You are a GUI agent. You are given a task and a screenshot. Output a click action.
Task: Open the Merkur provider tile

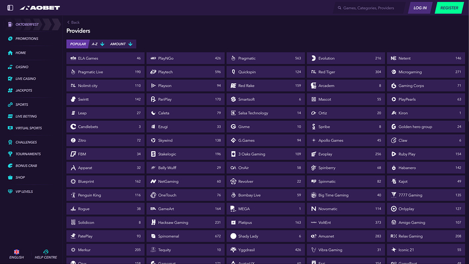(105, 250)
